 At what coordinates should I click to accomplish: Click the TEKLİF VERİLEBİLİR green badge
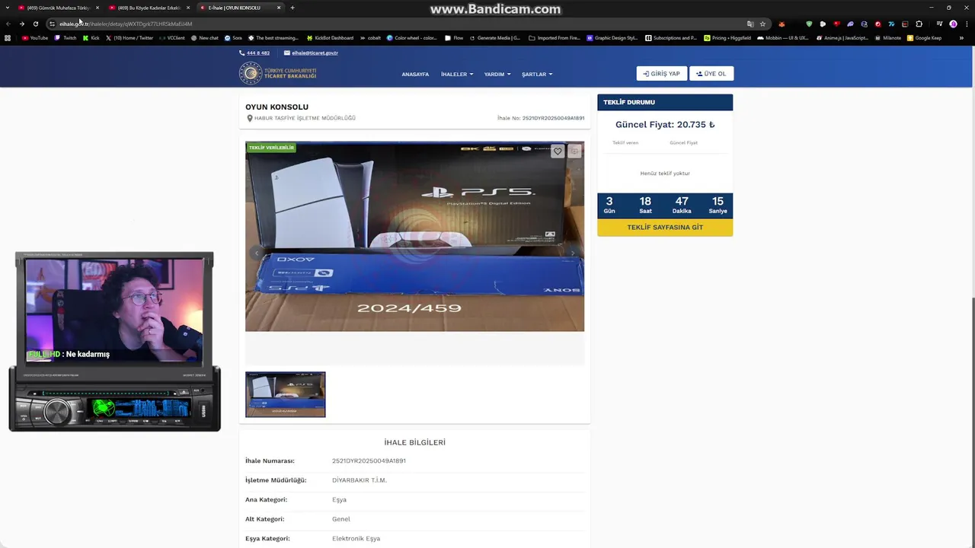click(x=271, y=148)
